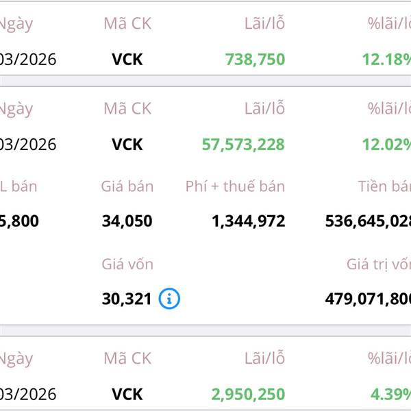
Task: Click the sell price value 34,050
Action: pyautogui.click(x=127, y=221)
